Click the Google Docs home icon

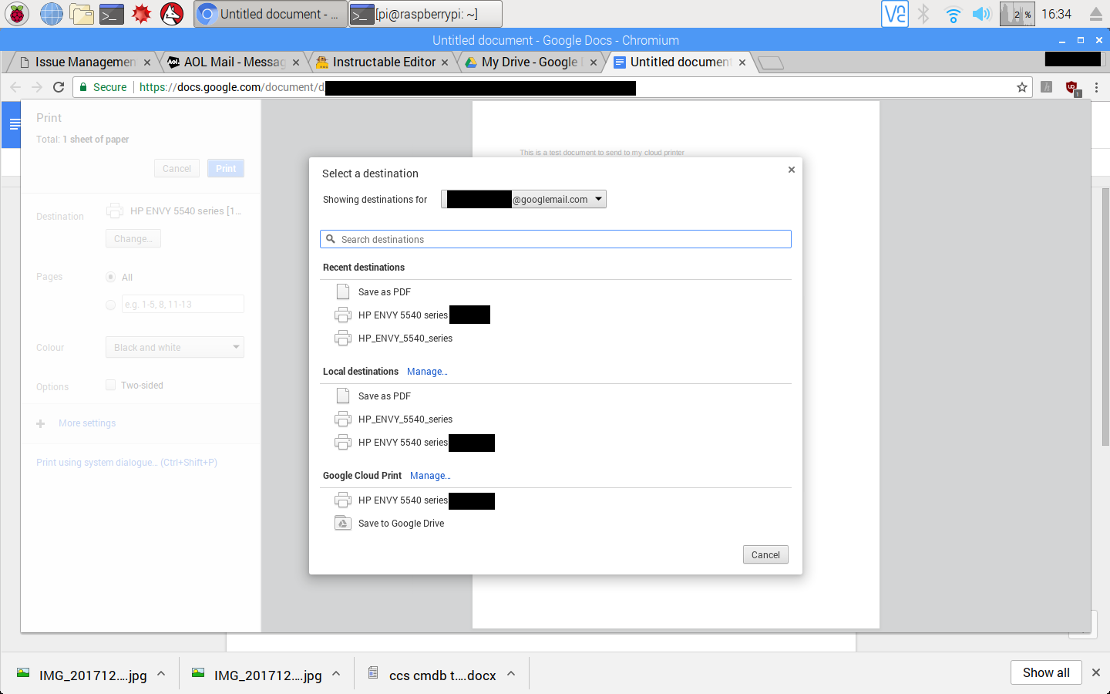coord(12,124)
